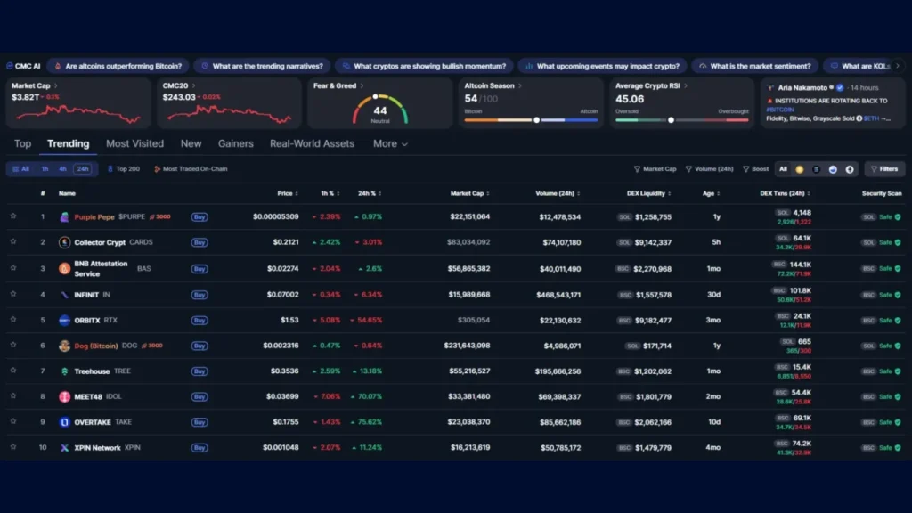This screenshot has width=912, height=513.
Task: Click Fear & Greed gauge
Action: [379, 110]
